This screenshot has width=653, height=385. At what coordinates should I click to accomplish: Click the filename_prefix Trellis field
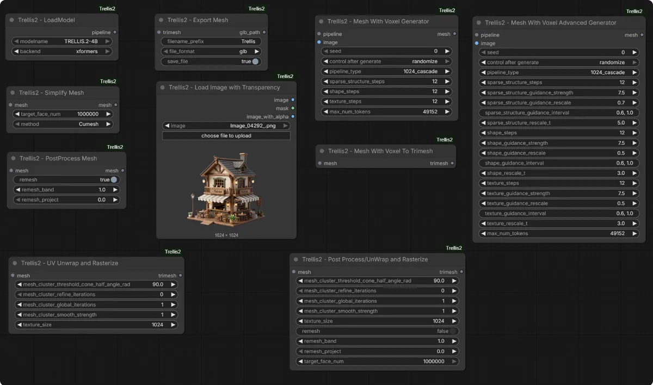[211, 41]
